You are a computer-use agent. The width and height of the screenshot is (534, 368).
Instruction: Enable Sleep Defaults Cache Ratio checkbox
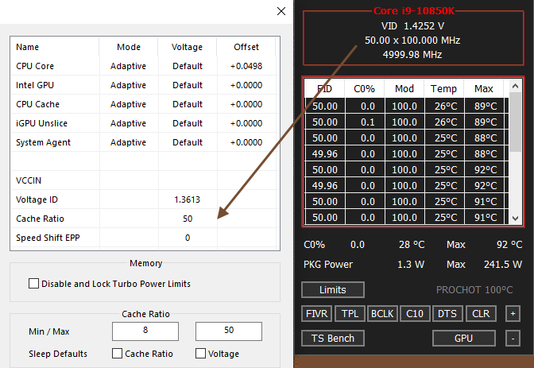click(x=117, y=354)
